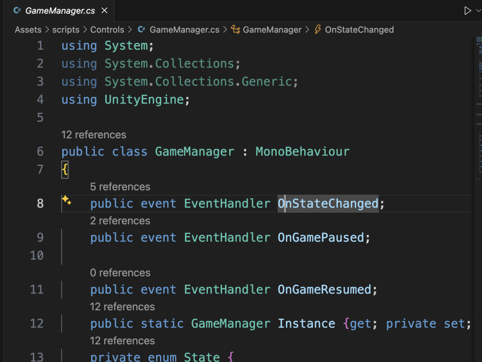Click the private keyword on line 12

click(x=411, y=323)
